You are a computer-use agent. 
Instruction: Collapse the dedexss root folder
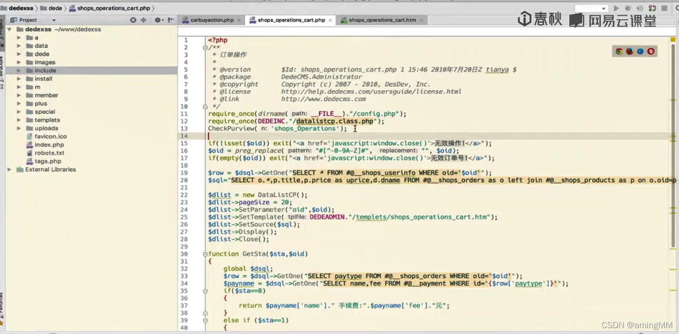9,29
